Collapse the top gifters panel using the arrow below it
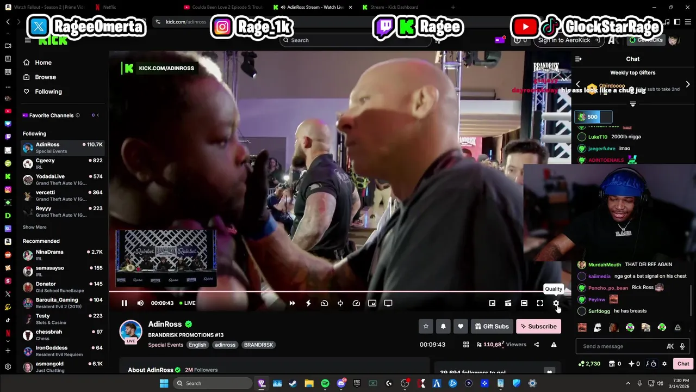 [633, 104]
